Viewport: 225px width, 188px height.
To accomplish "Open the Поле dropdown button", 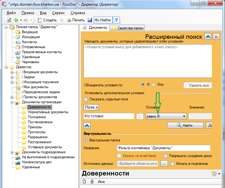I will tap(91, 107).
